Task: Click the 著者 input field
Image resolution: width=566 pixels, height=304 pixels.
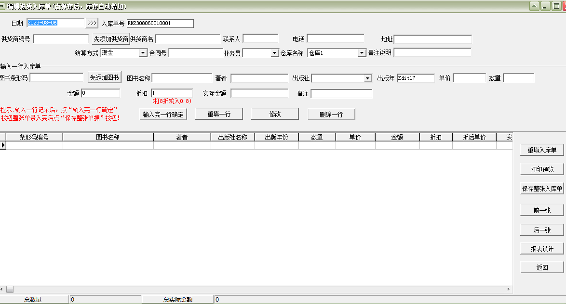Action: [x=259, y=78]
